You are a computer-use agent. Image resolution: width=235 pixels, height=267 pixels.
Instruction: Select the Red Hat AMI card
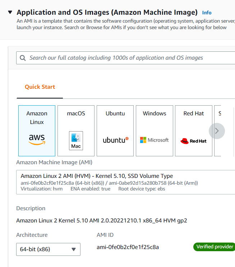pyautogui.click(x=194, y=131)
